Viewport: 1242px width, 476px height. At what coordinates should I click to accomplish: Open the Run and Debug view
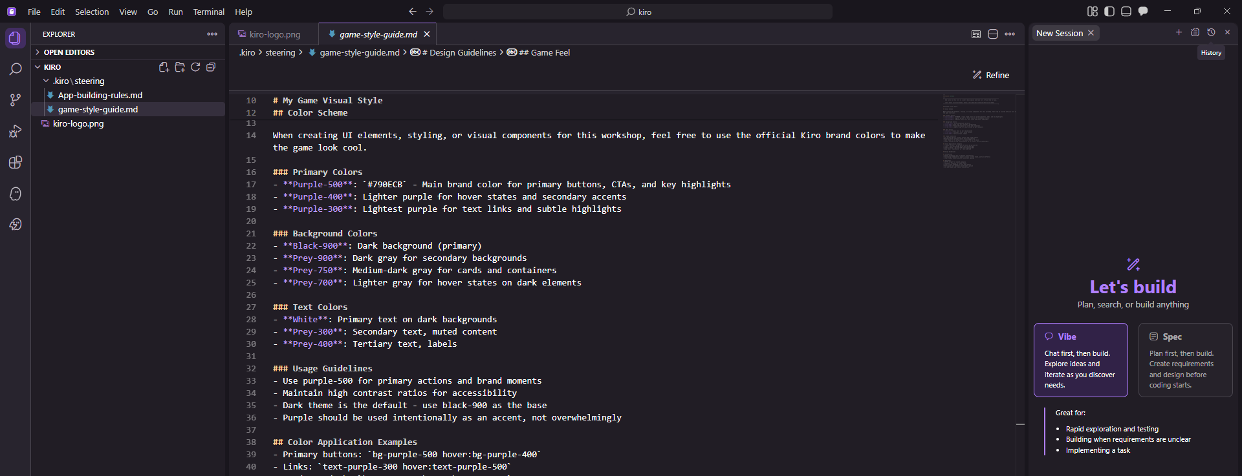coord(16,131)
